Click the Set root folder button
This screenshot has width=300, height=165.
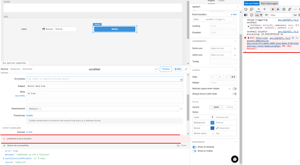click(252, 3)
